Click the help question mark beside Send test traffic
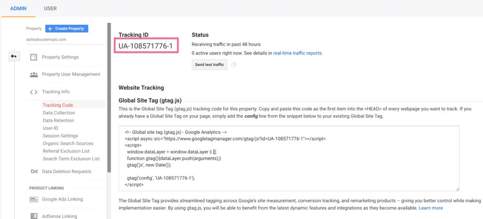Screen dimensions: 483x219 click(x=234, y=65)
